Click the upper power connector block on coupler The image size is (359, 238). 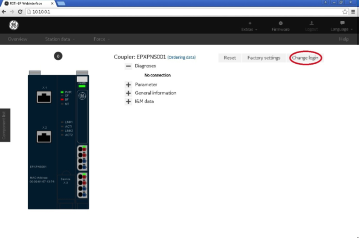[x=82, y=158]
